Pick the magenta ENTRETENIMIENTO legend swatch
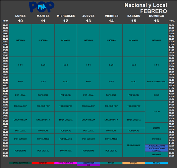 (x=66, y=163)
